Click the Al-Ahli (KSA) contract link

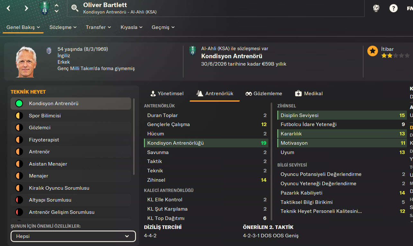214,49
